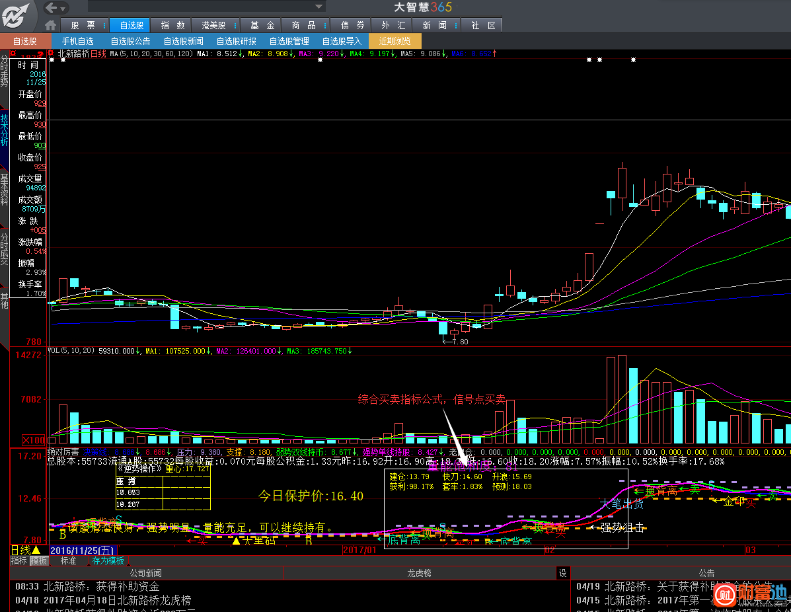The height and width of the screenshot is (612, 791).
Task: Open the 股票 menu tab
Action: point(83,25)
